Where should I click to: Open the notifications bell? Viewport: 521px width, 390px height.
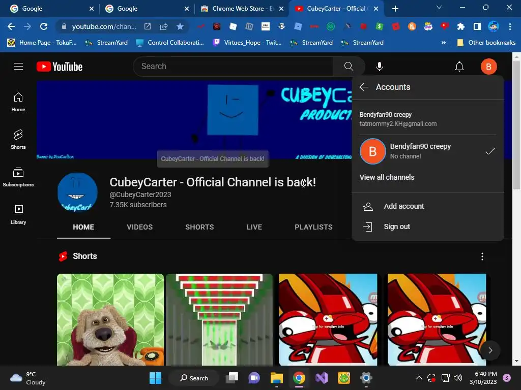(x=459, y=67)
